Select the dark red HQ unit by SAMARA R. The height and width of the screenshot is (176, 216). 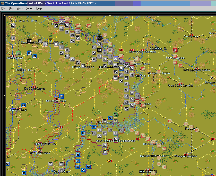[x=175, y=50]
